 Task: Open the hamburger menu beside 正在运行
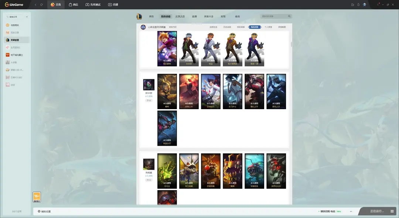click(x=392, y=211)
